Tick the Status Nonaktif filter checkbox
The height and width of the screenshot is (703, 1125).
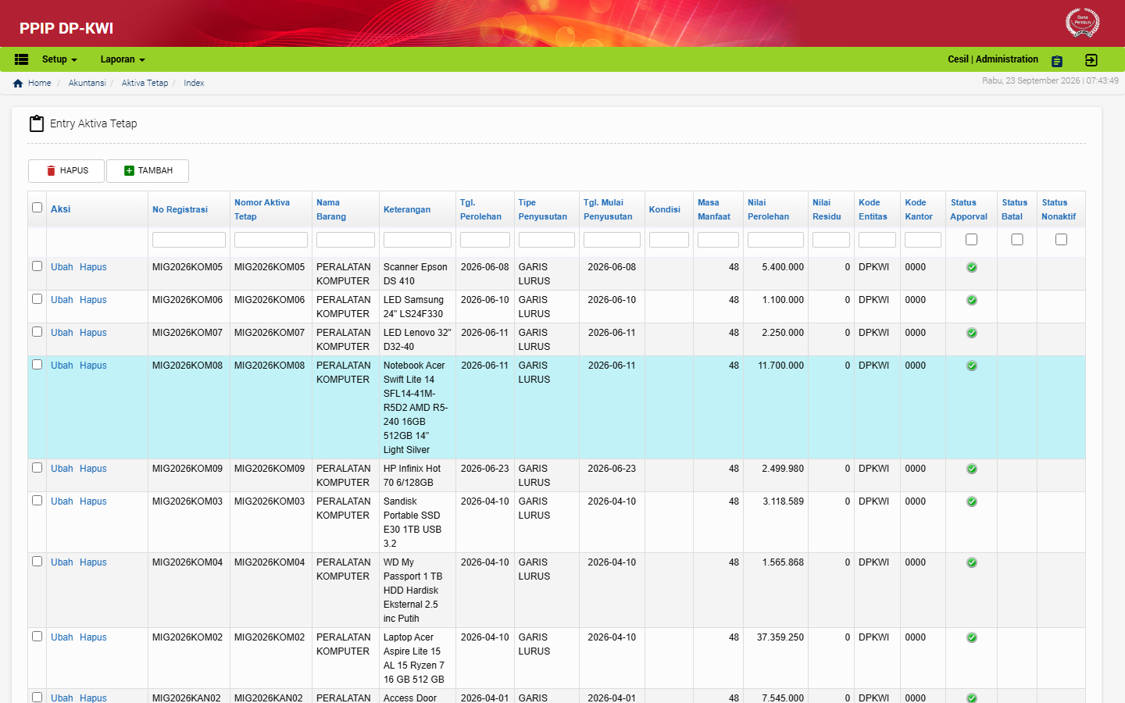click(1061, 240)
